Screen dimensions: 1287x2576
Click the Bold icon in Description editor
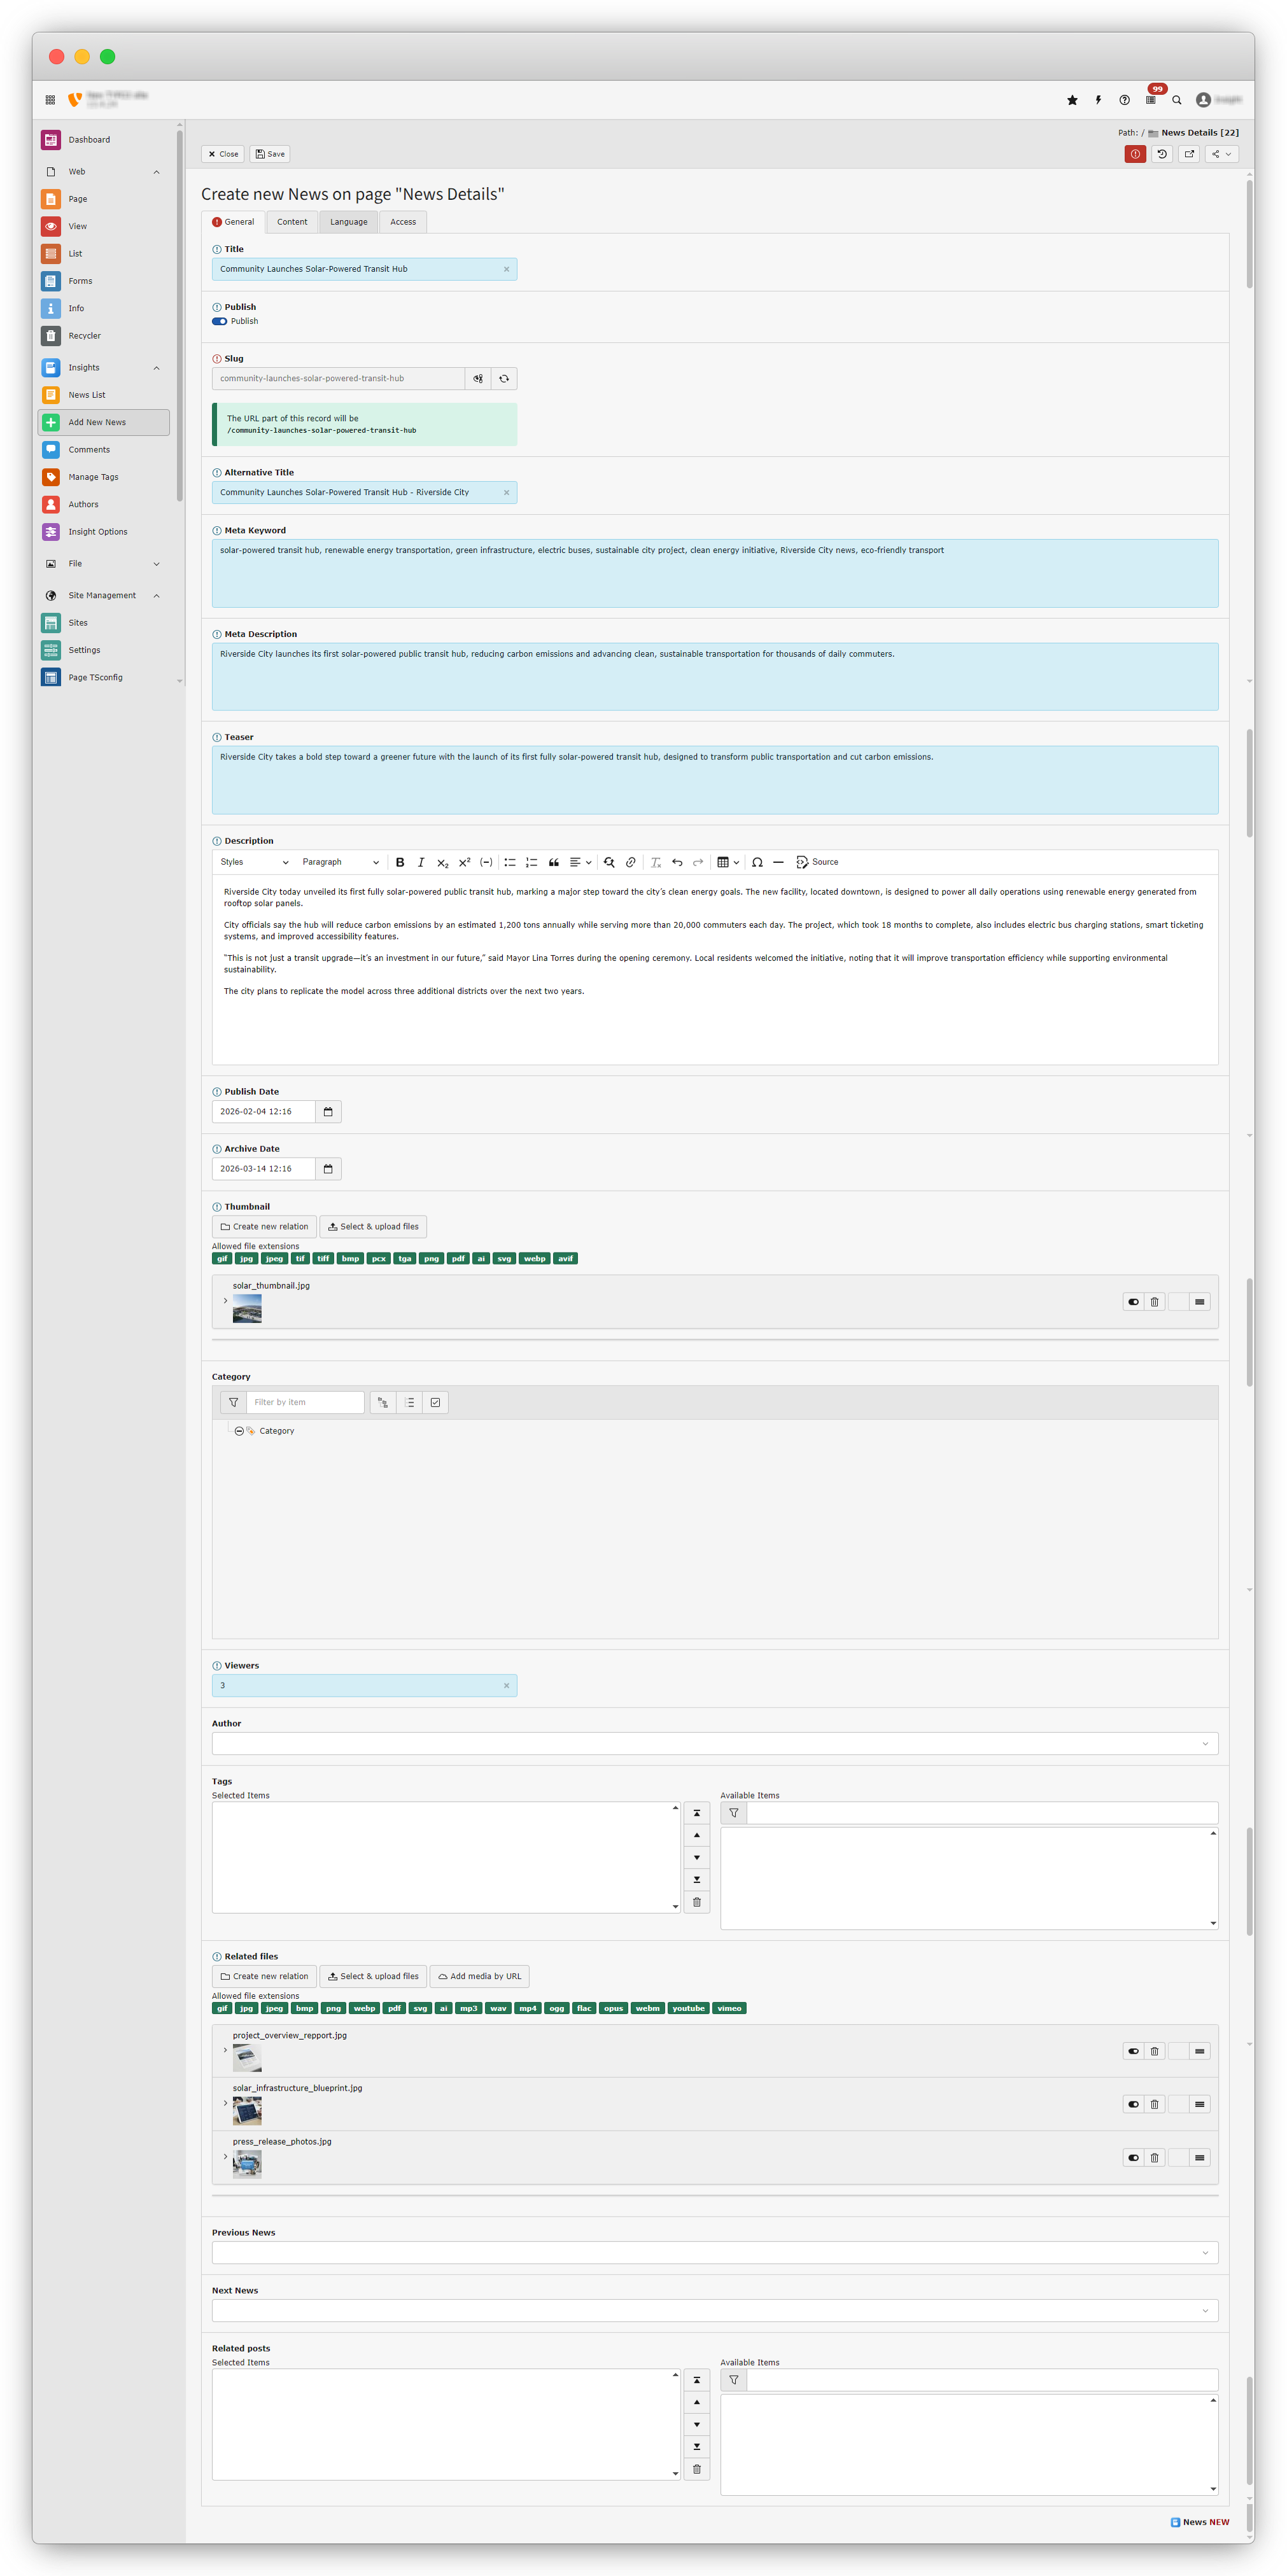tap(400, 862)
